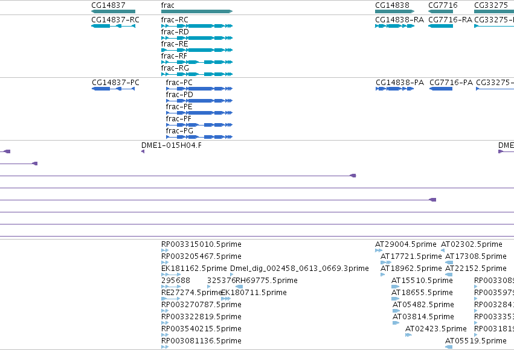Select frac-PG protein label
The width and height of the screenshot is (514, 350).
(179, 131)
